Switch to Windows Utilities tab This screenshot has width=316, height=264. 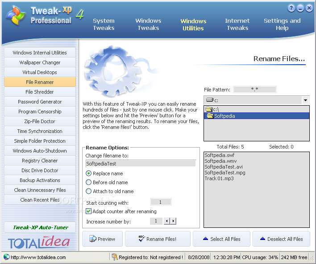coord(193,25)
